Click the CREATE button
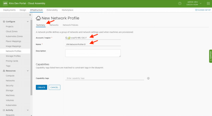 [x=41, y=87]
